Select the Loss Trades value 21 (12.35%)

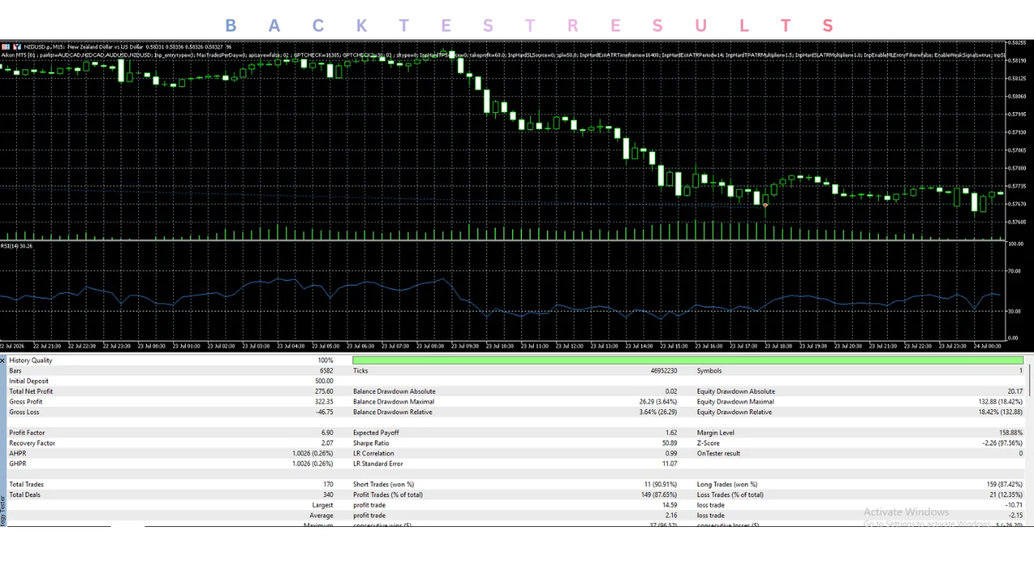[1004, 495]
